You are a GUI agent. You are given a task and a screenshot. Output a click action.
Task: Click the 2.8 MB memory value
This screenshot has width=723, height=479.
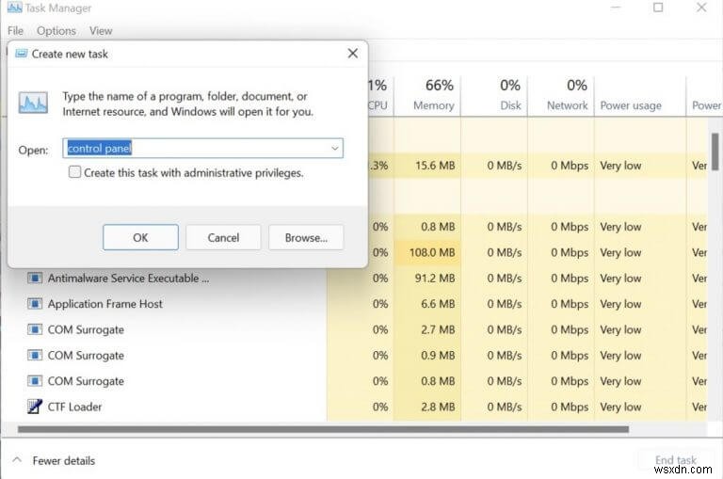(x=438, y=407)
